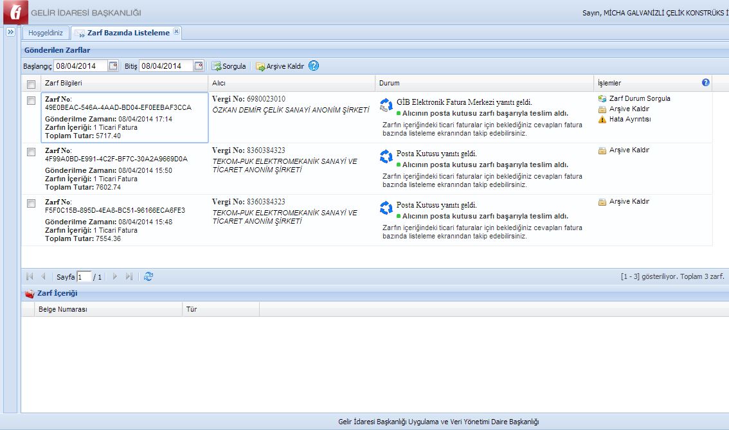This screenshot has height=430, width=729.
Task: Switch to the Hoşgeldiniz tab
Action: coord(45,33)
